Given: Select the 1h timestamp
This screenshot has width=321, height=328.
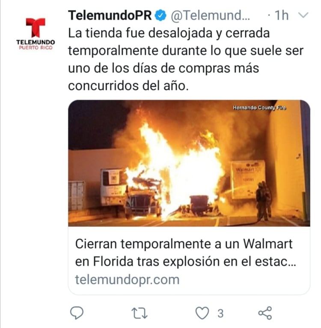Looking at the screenshot, I should click(282, 15).
